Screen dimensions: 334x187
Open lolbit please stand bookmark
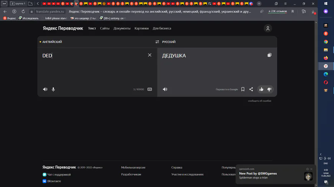[x=54, y=18]
